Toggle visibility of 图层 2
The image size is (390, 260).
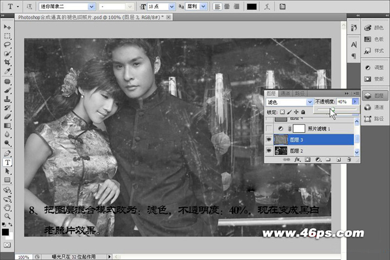[270, 151]
